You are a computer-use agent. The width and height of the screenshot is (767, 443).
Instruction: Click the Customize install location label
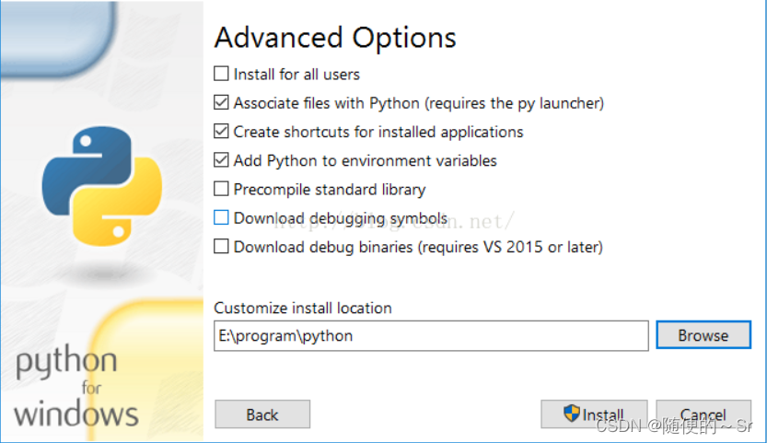303,308
